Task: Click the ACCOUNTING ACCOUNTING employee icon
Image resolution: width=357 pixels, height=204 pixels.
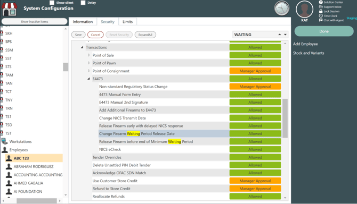Action: pos(9,175)
